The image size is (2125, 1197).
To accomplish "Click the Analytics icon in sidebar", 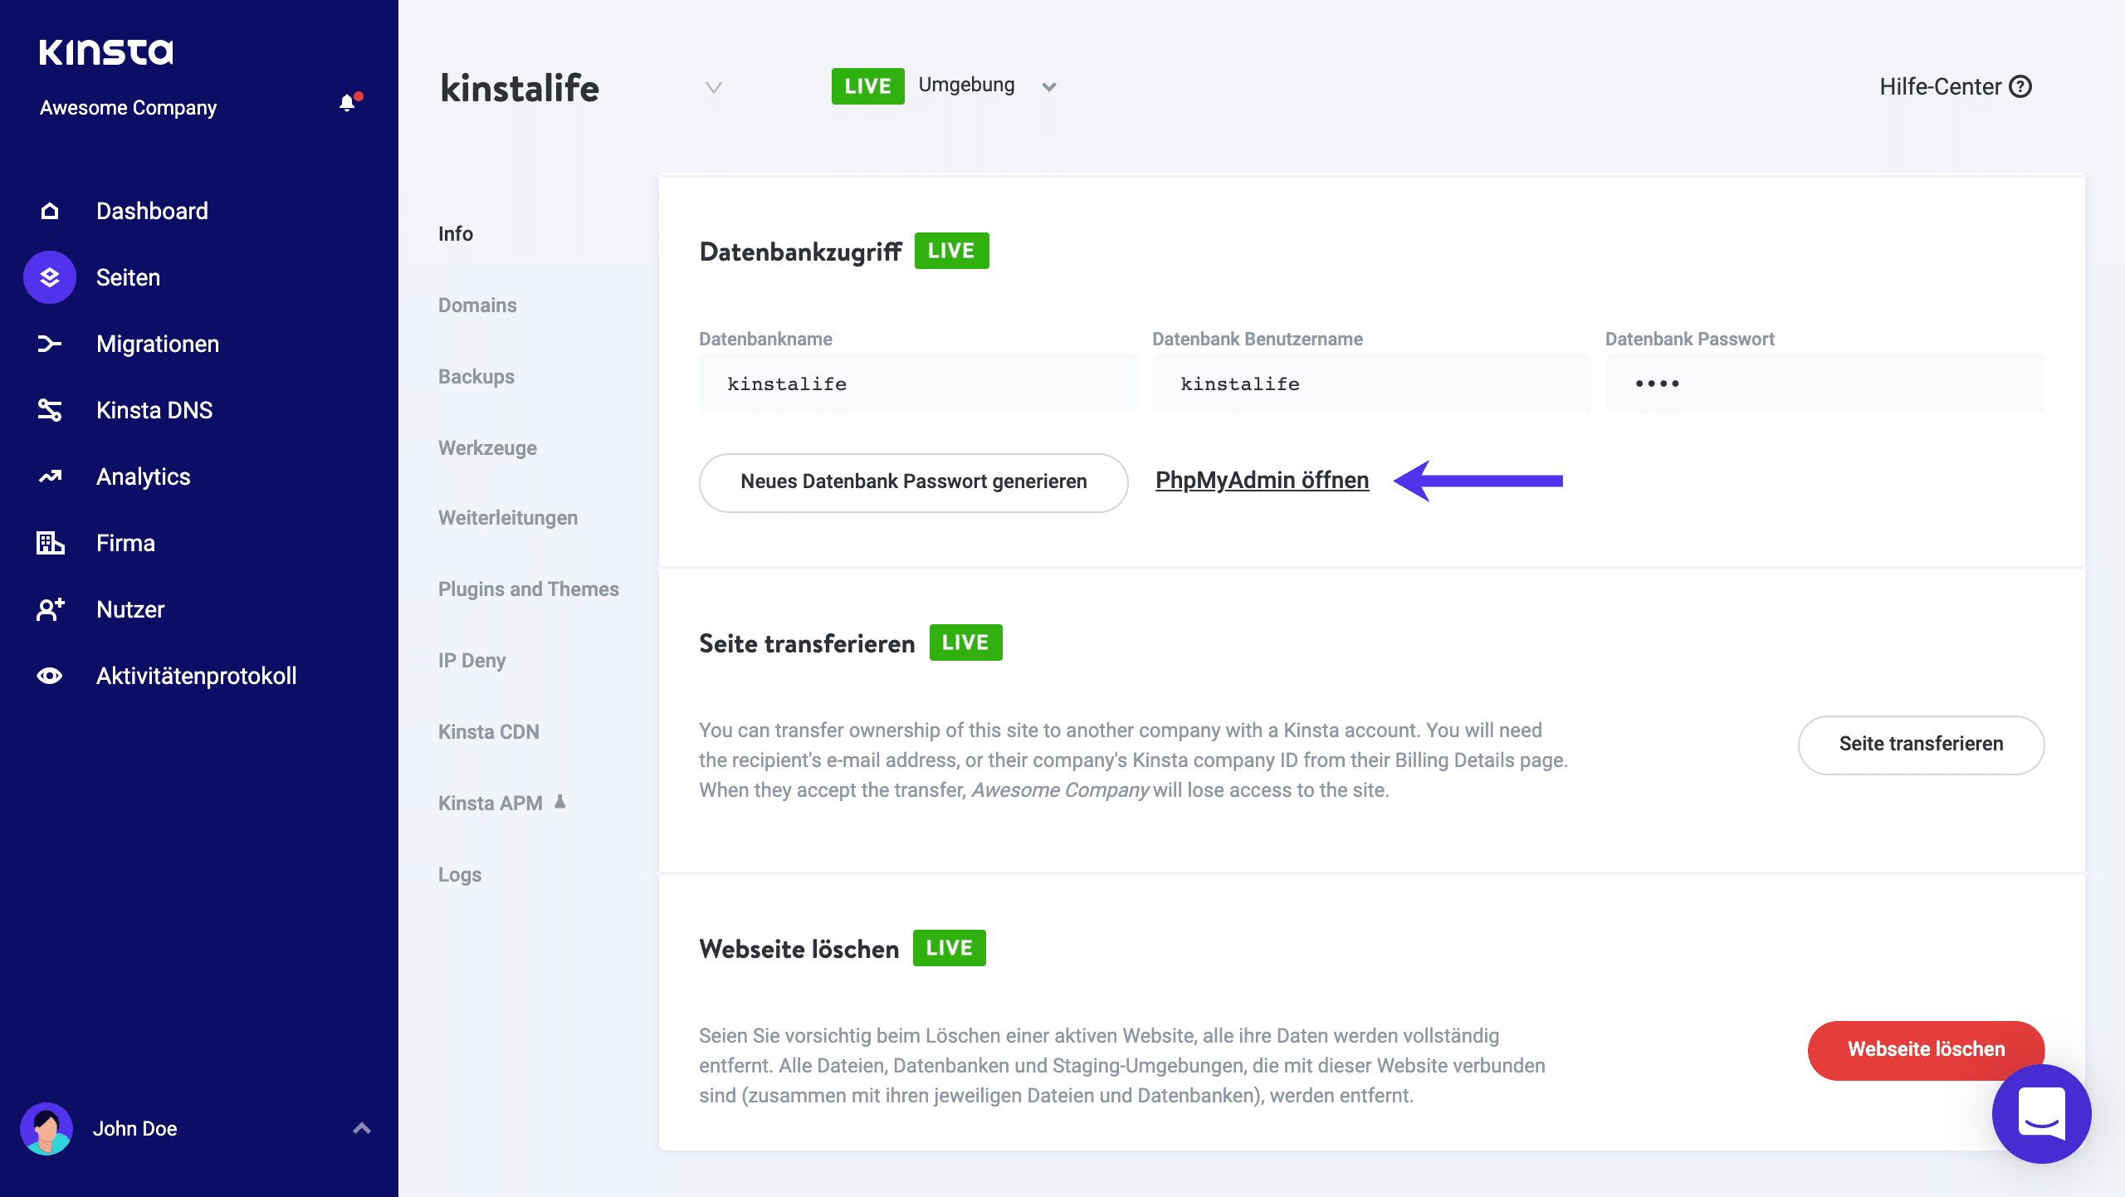I will [x=51, y=476].
